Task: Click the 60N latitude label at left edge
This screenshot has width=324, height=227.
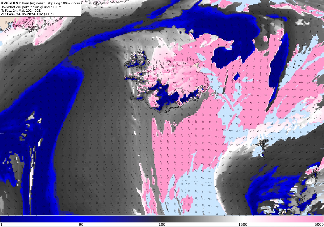Action: click(x=2, y=133)
